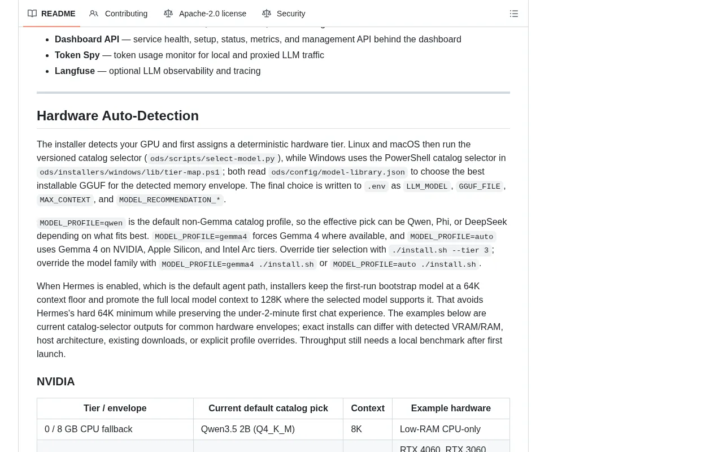
Task: Click the NVIDIA subheading
Action: tap(56, 381)
